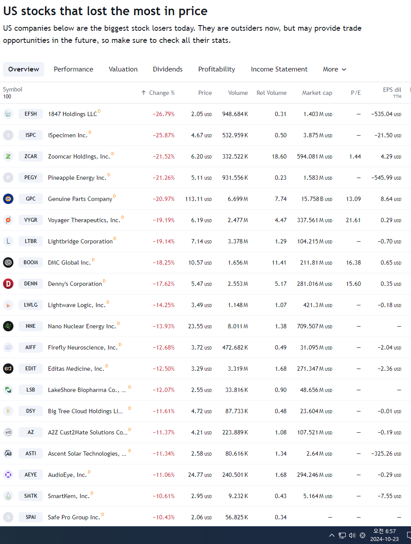This screenshot has height=544, width=411.
Task: Open the GPC ticker symbol link
Action: pos(31,199)
